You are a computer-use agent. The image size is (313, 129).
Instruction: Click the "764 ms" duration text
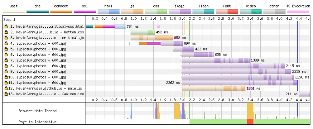133,27
